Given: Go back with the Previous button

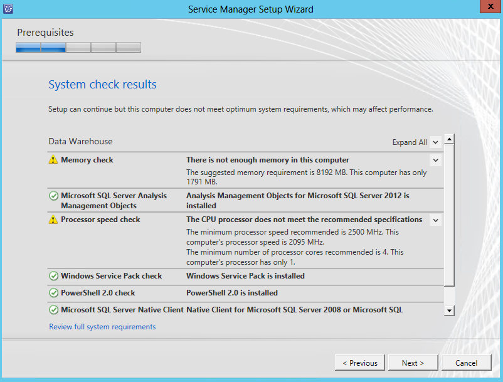Looking at the screenshot, I should click(x=360, y=363).
